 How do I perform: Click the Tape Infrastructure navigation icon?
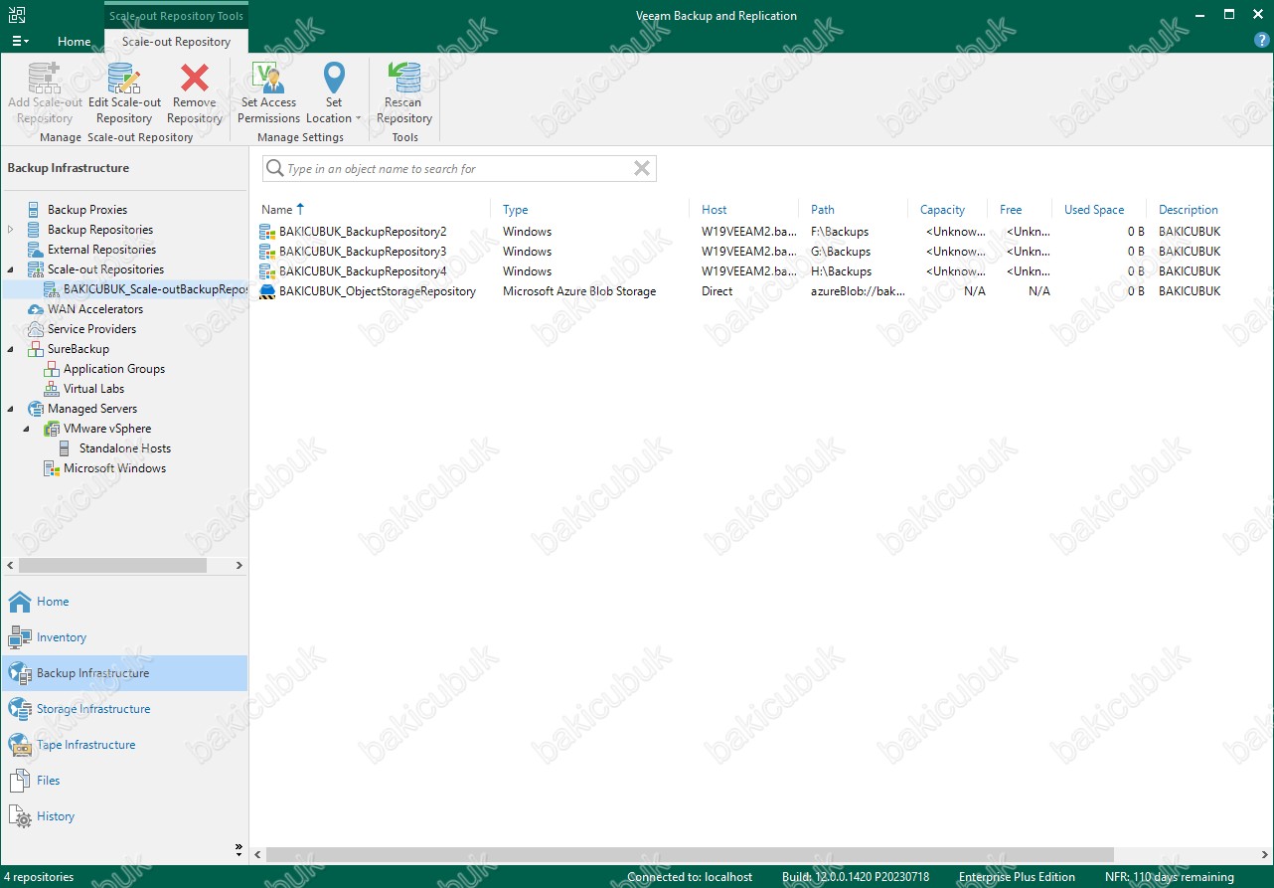[20, 745]
